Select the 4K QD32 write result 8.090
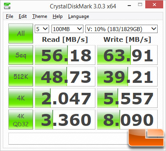This screenshot has width=166, height=151. click(x=127, y=120)
